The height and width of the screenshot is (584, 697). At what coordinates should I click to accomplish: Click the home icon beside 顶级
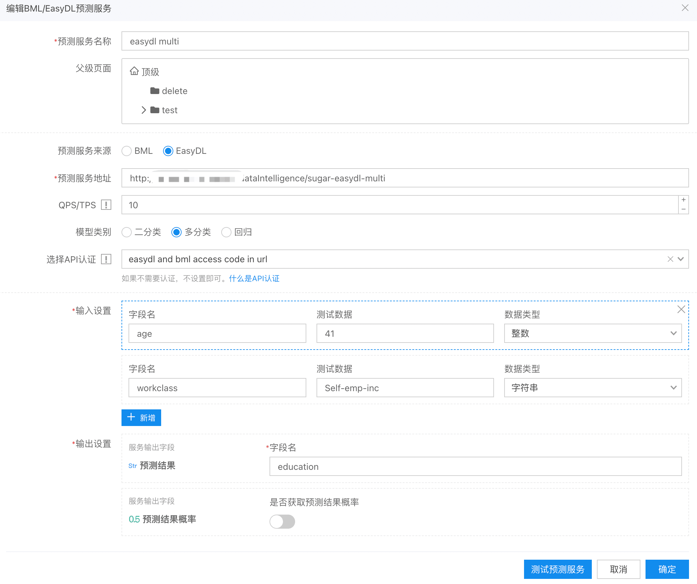click(x=134, y=71)
